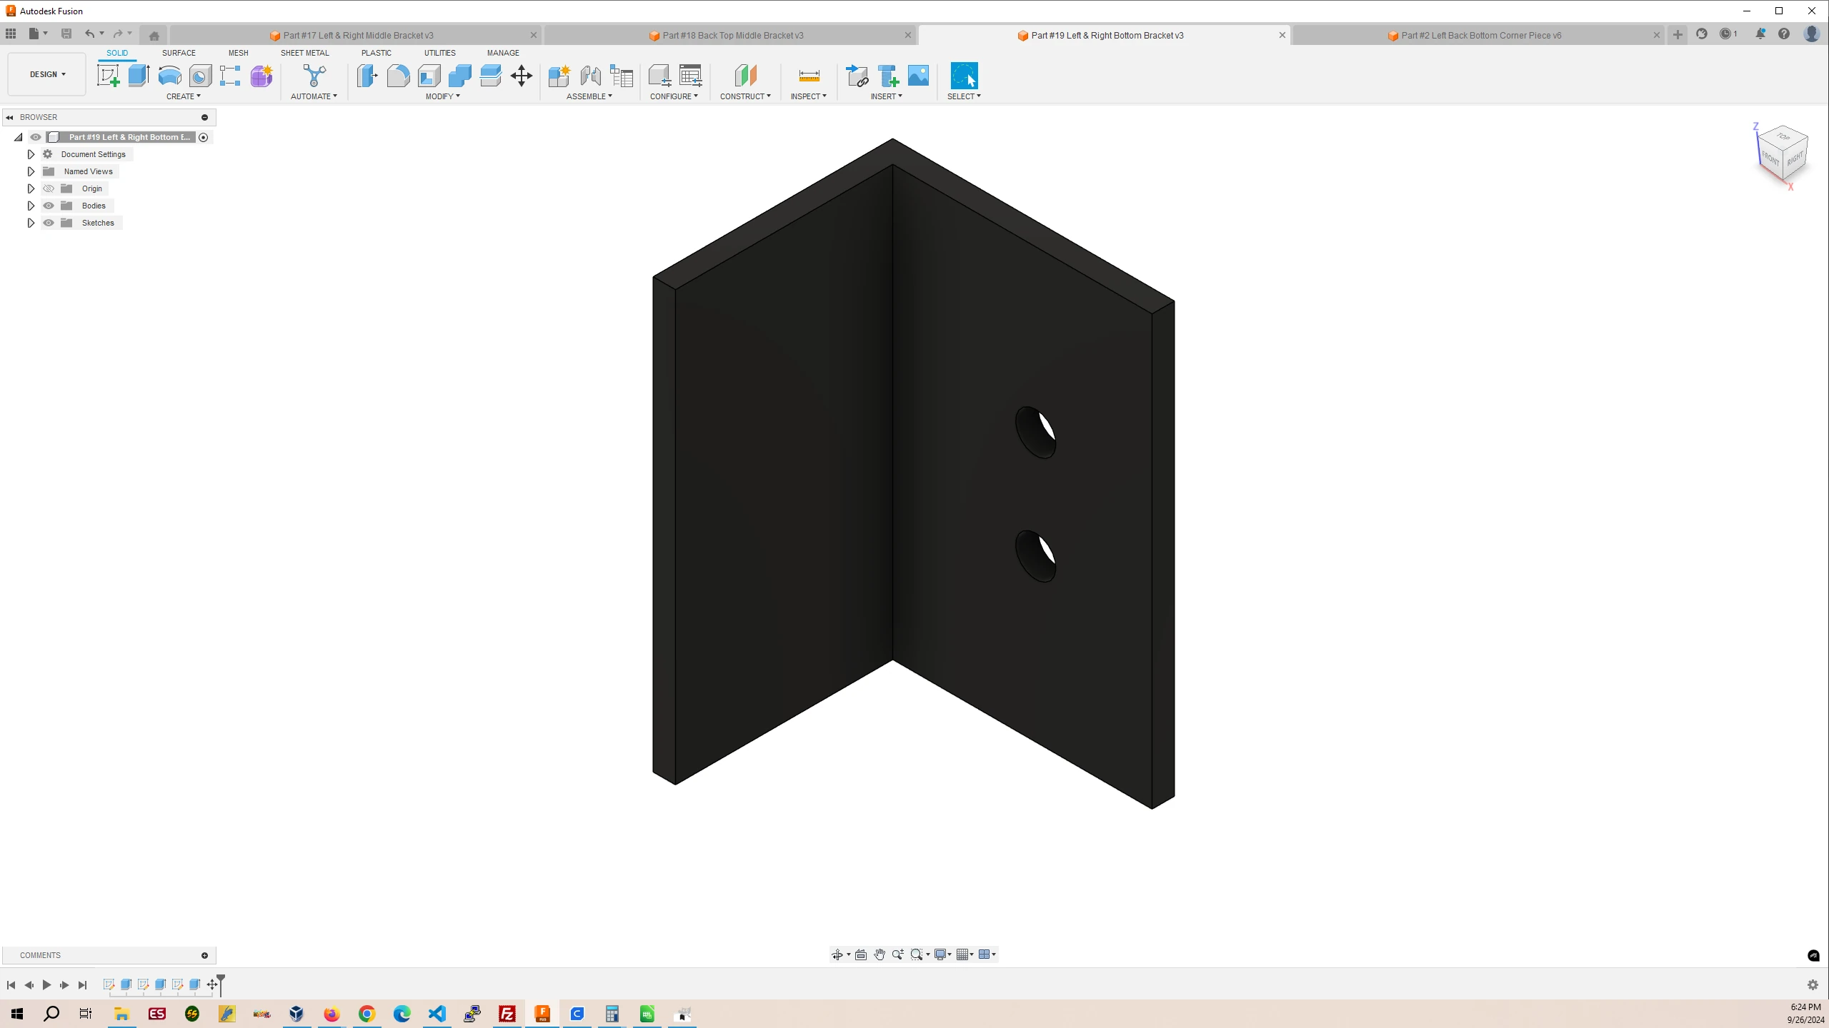This screenshot has width=1829, height=1028.
Task: Switch to SURFACE workspace tab
Action: click(179, 51)
